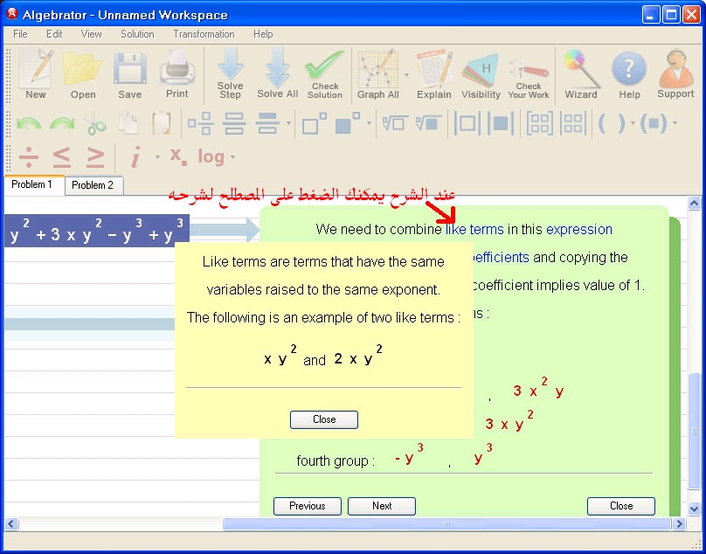Toggle the Visibility toolbar button

pyautogui.click(x=481, y=73)
